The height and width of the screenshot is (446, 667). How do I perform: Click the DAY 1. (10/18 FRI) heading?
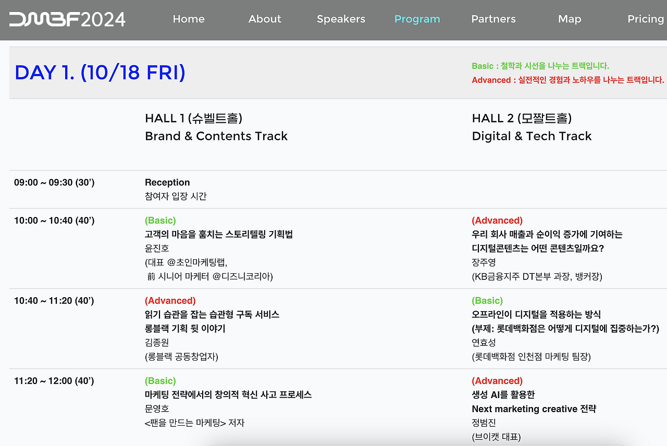coord(100,72)
